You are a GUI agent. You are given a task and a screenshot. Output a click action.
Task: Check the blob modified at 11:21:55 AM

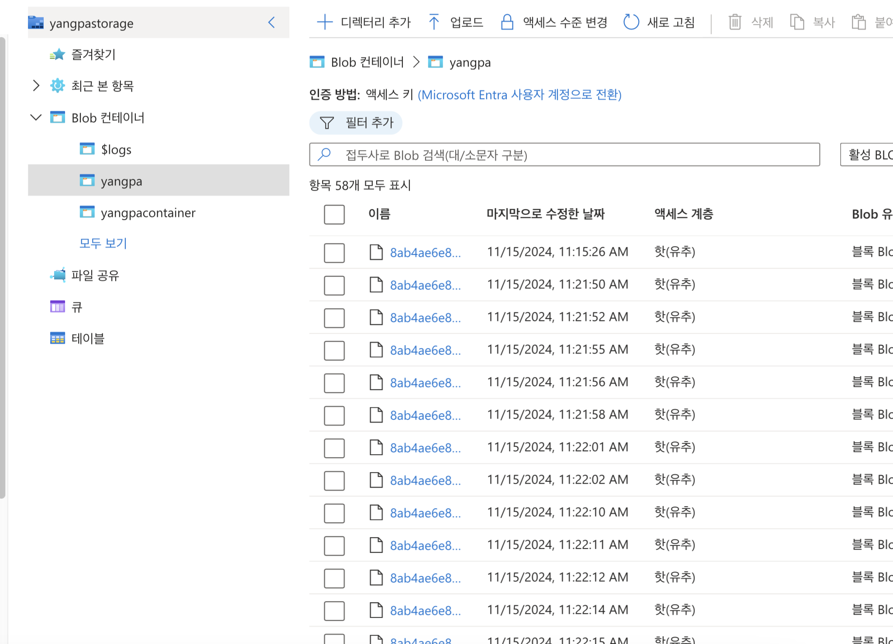(x=334, y=350)
